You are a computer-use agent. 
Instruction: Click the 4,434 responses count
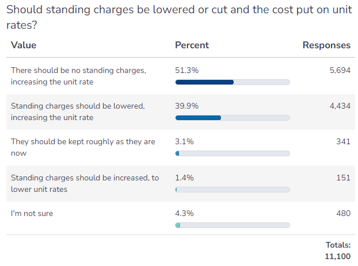[340, 106]
